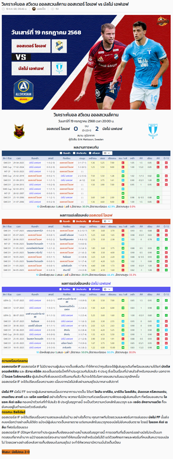Screen dimensions: 173x459
Task: Click the 7.50 home odds on 25-02-2019 row
Action: pyautogui.click(x=93, y=176)
